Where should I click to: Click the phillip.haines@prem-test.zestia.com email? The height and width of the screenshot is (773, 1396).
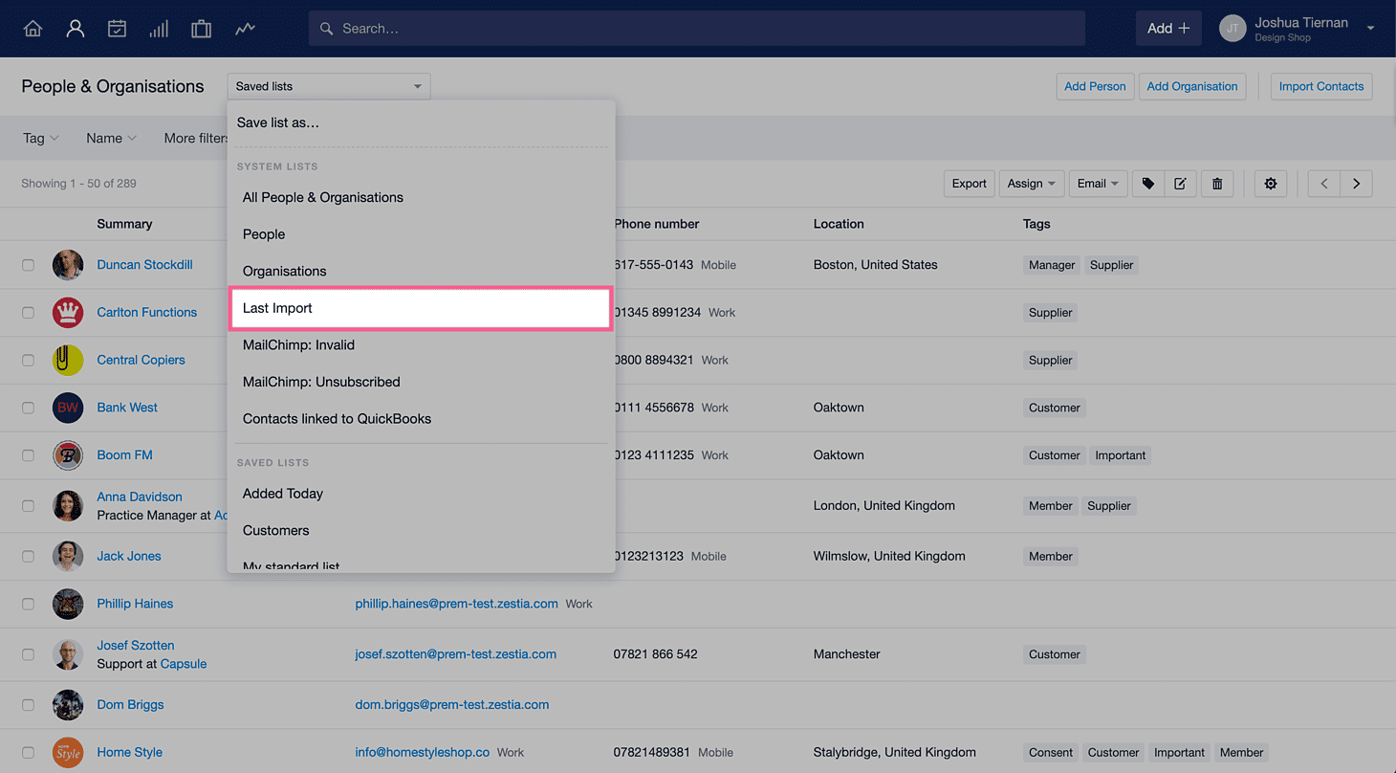coord(456,604)
